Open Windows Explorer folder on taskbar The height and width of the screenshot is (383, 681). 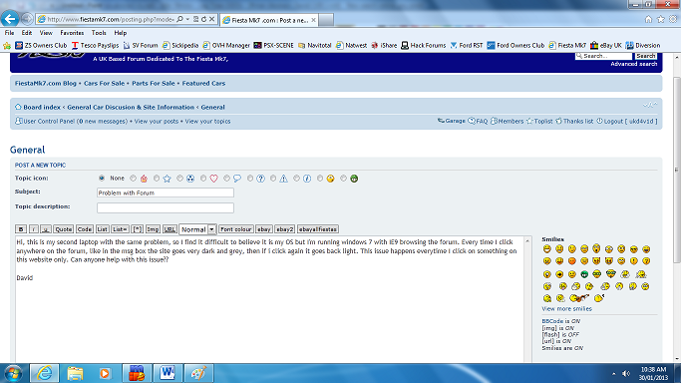pos(75,373)
